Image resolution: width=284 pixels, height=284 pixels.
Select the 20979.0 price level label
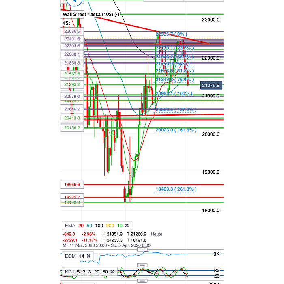pyautogui.click(x=72, y=96)
